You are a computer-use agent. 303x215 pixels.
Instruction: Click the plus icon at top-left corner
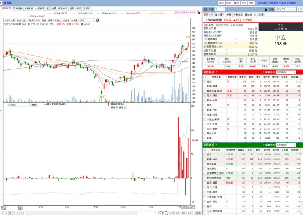tap(1, 3)
